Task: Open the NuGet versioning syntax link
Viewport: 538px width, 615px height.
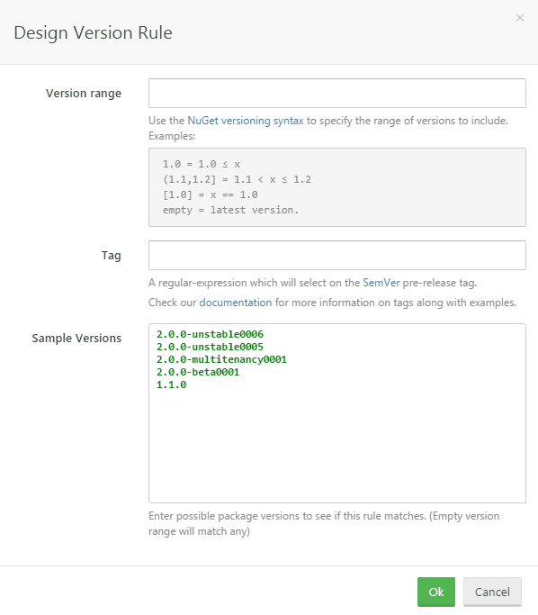Action: click(x=246, y=121)
